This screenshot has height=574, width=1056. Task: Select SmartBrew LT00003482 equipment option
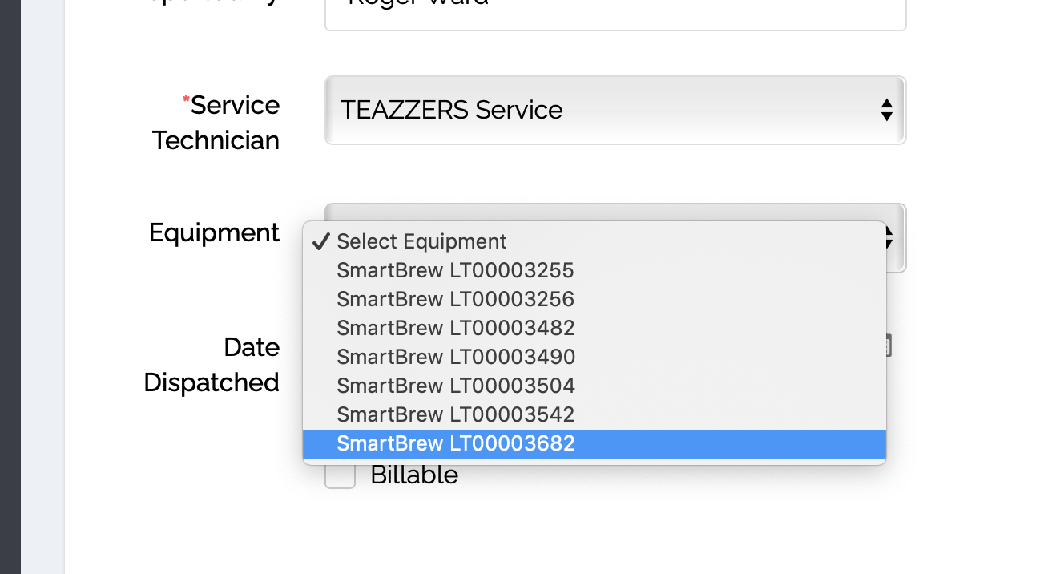click(x=455, y=328)
